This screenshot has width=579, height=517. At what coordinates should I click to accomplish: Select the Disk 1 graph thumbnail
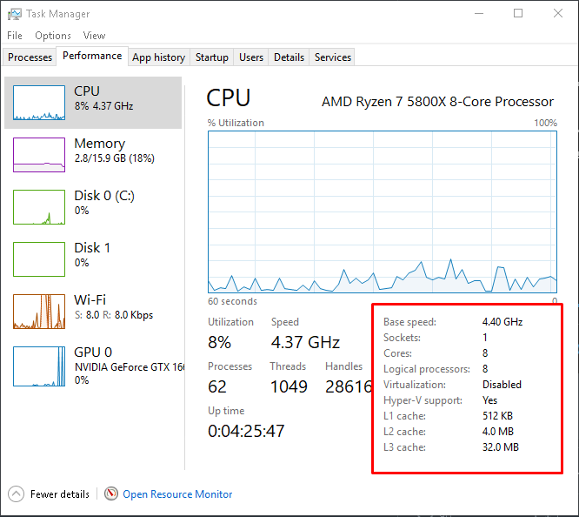(x=39, y=259)
